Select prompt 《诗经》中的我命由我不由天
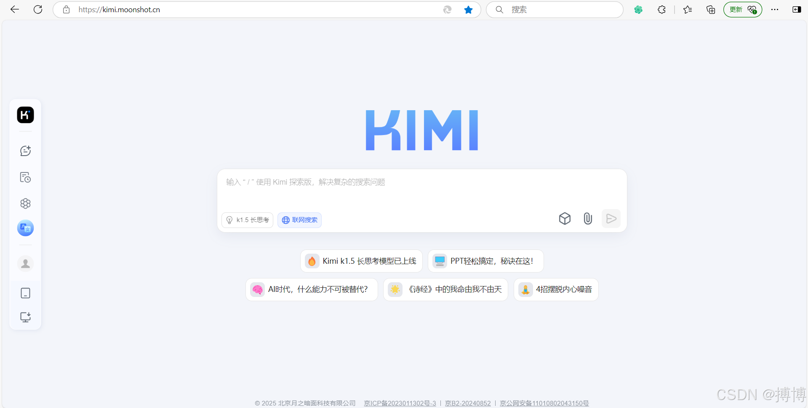The image size is (808, 408). pyautogui.click(x=445, y=289)
